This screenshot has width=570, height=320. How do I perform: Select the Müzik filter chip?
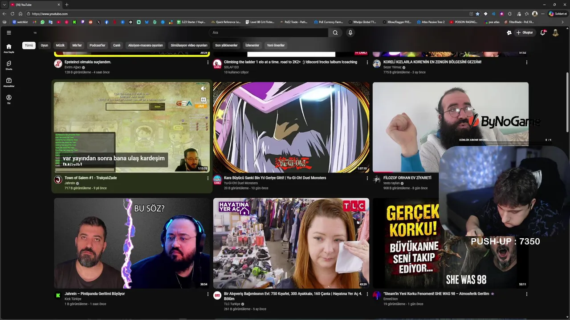60,45
